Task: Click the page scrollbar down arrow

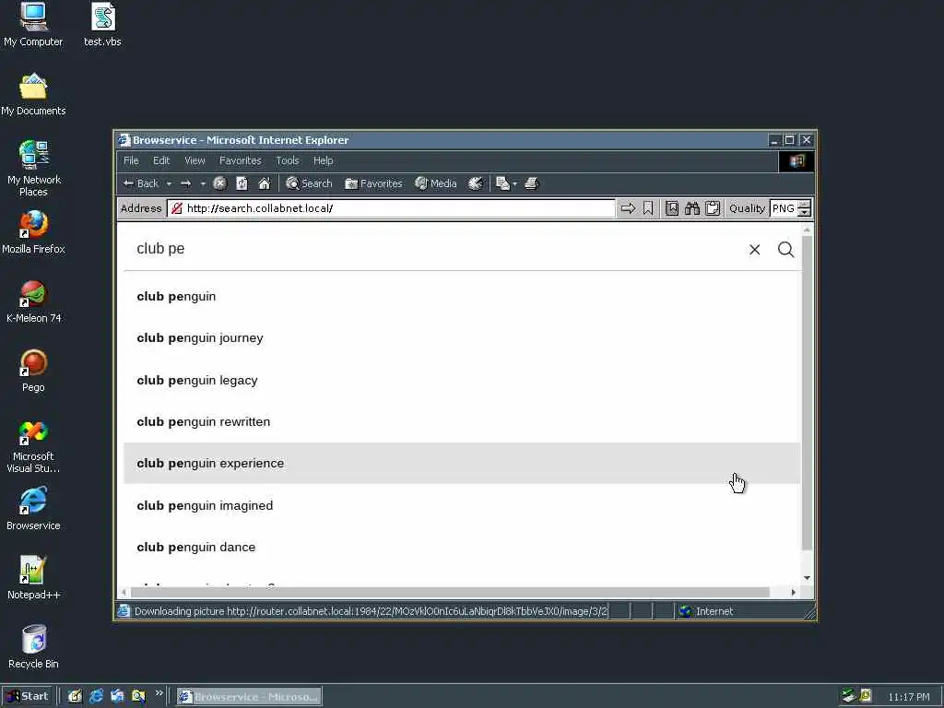Action: [x=807, y=578]
